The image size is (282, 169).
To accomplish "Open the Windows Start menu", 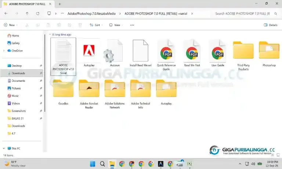I will coord(93,164).
